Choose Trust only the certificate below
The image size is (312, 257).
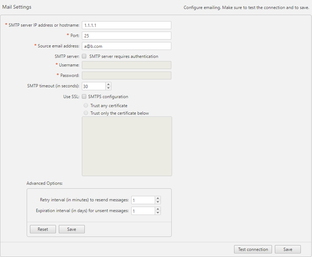pyautogui.click(x=86, y=113)
